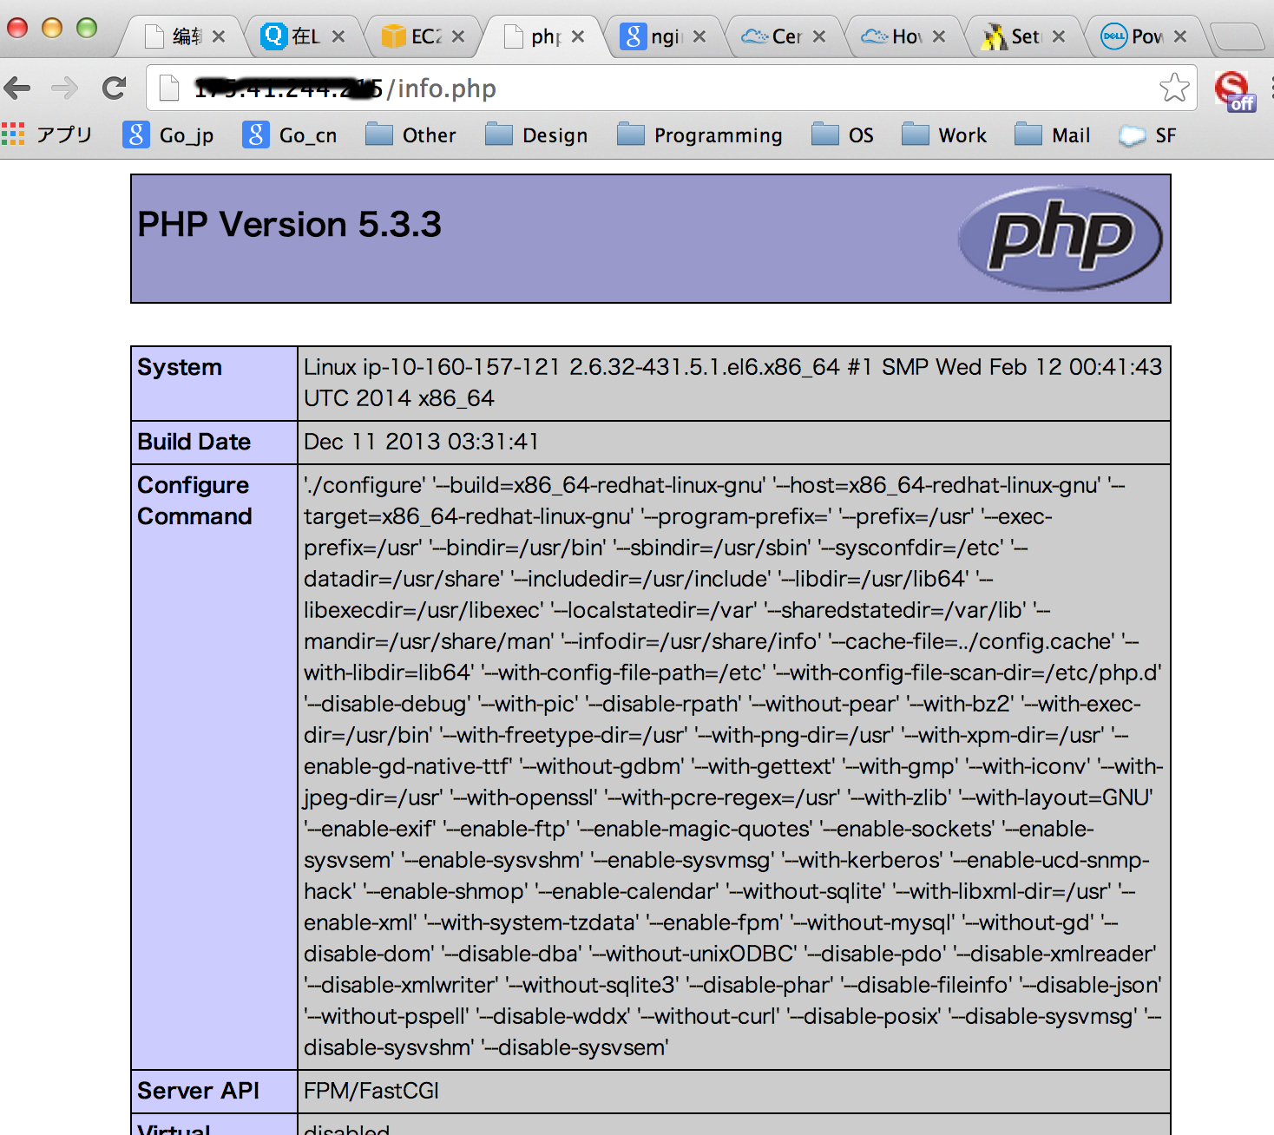Reload the info.php page
The height and width of the screenshot is (1135, 1274).
tap(114, 88)
